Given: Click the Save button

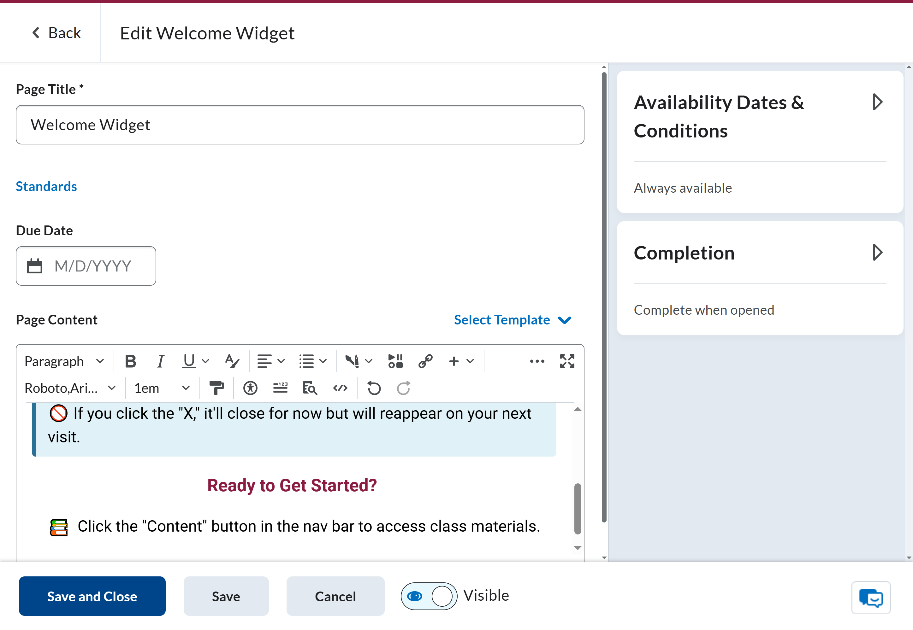Looking at the screenshot, I should (x=226, y=596).
